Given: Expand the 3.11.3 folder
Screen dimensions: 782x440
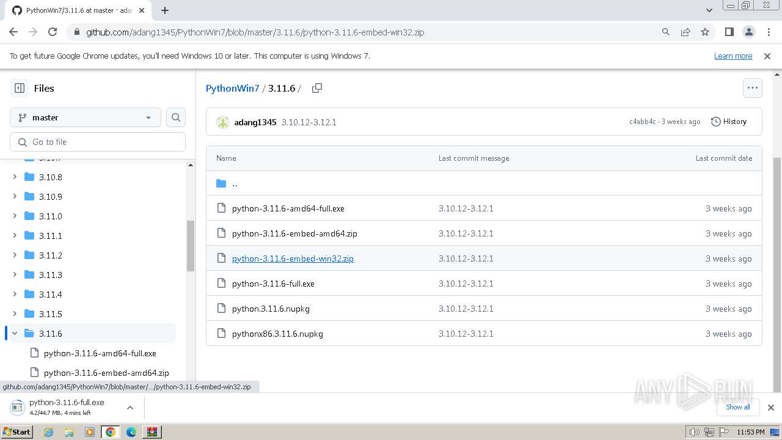Looking at the screenshot, I should 15,275.
